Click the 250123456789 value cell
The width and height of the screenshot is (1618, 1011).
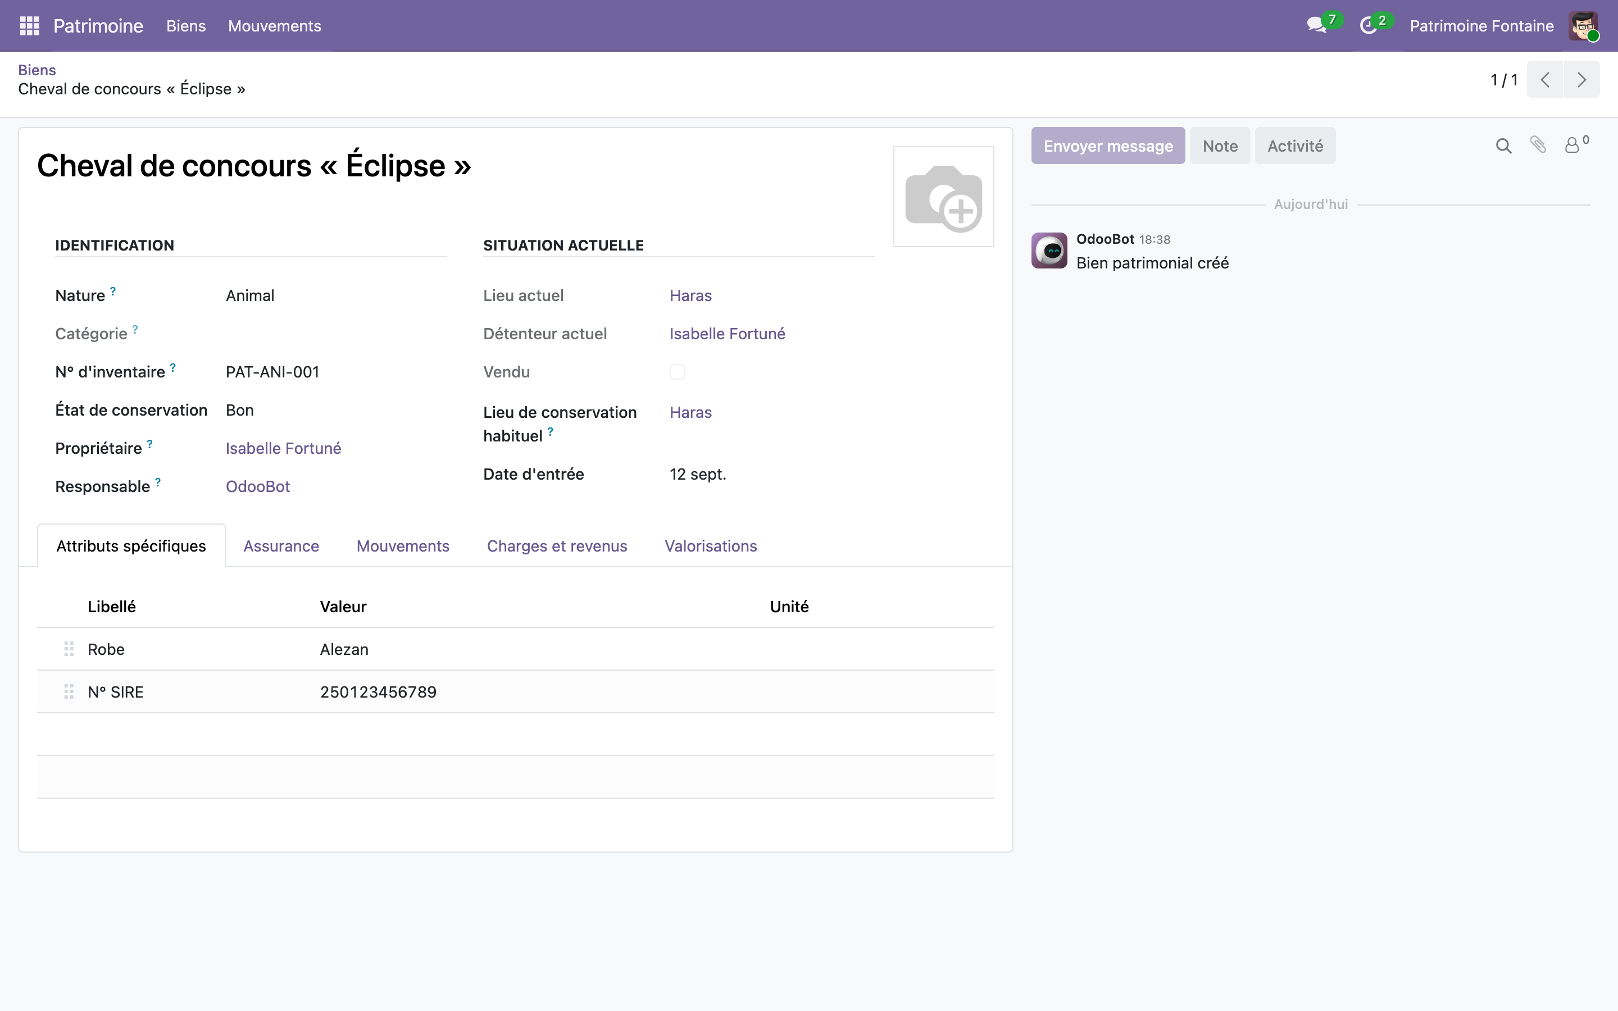[535, 692]
